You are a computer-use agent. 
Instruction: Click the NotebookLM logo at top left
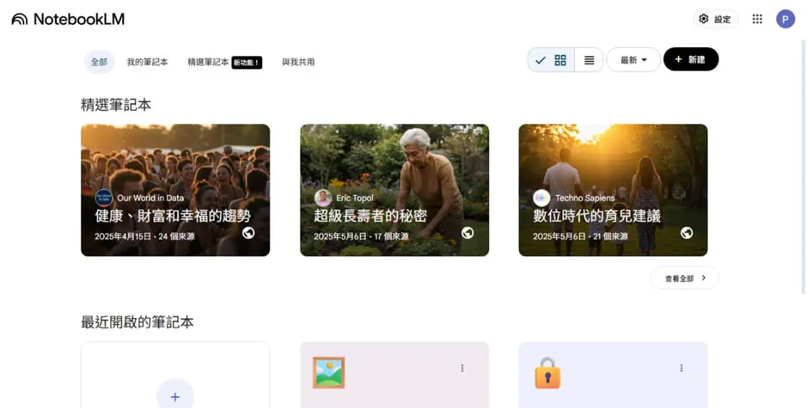pos(68,19)
